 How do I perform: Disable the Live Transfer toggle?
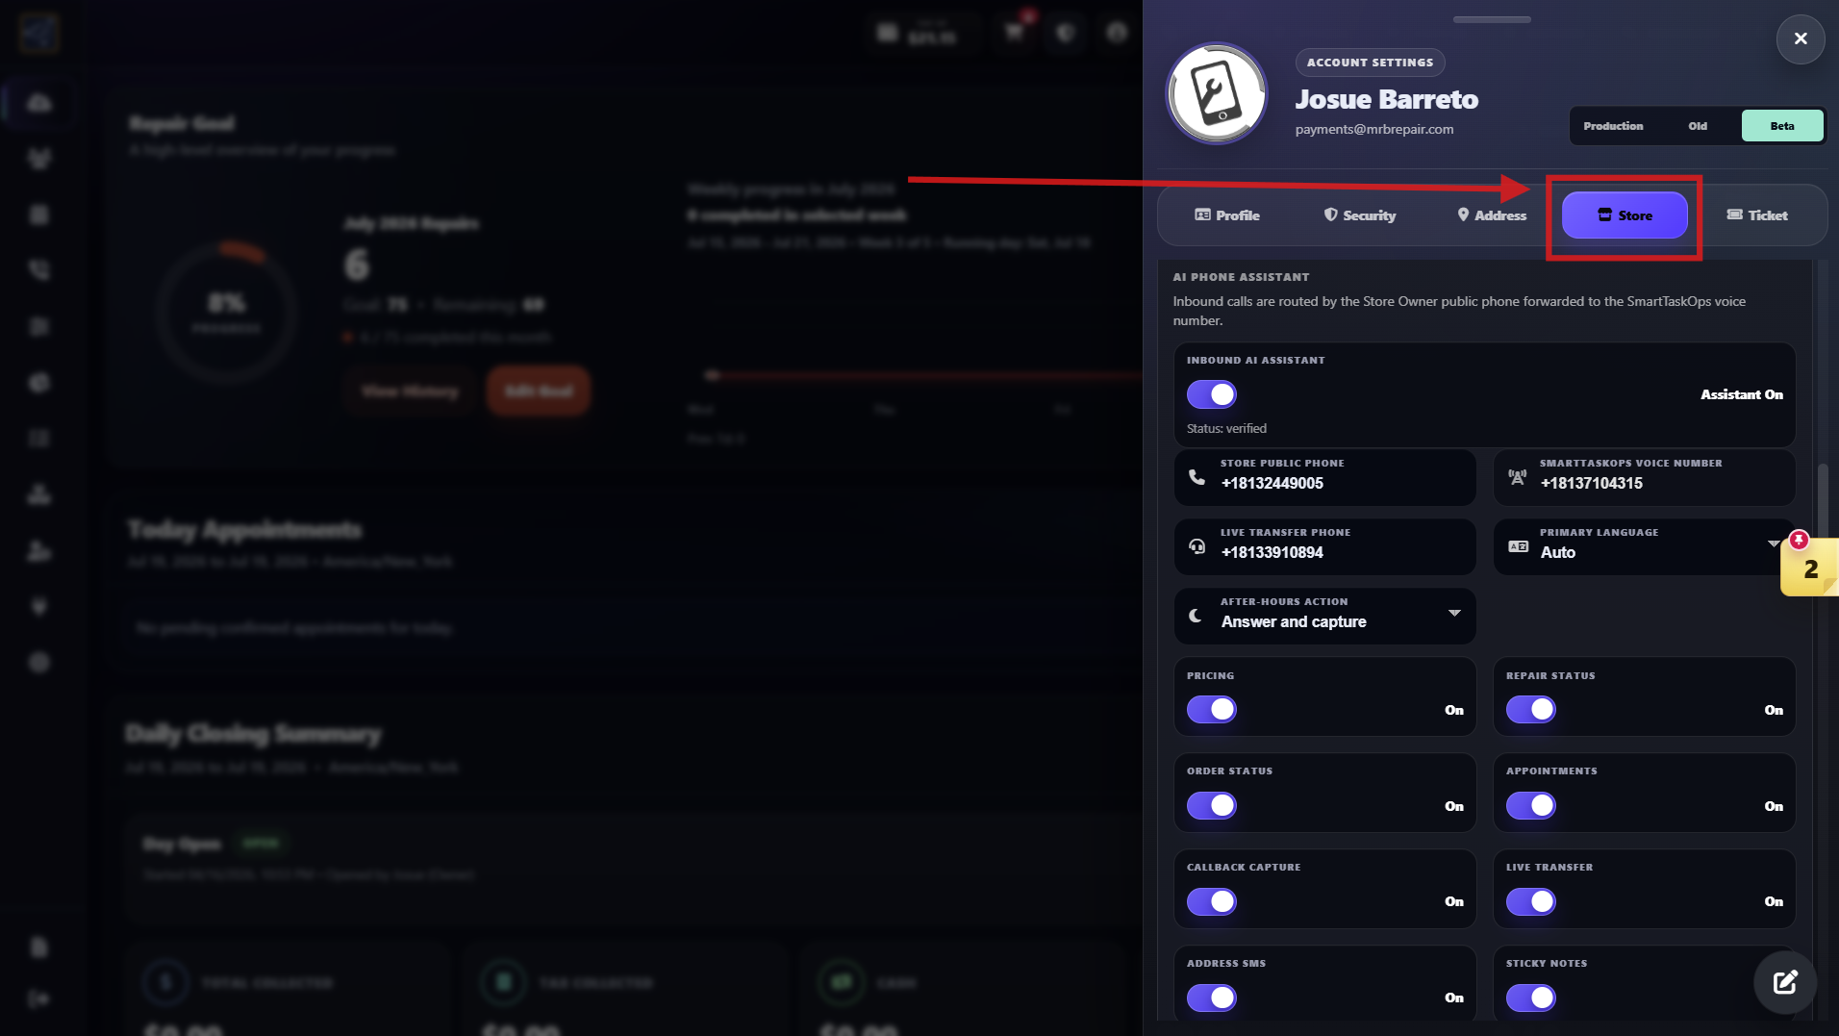1531,901
